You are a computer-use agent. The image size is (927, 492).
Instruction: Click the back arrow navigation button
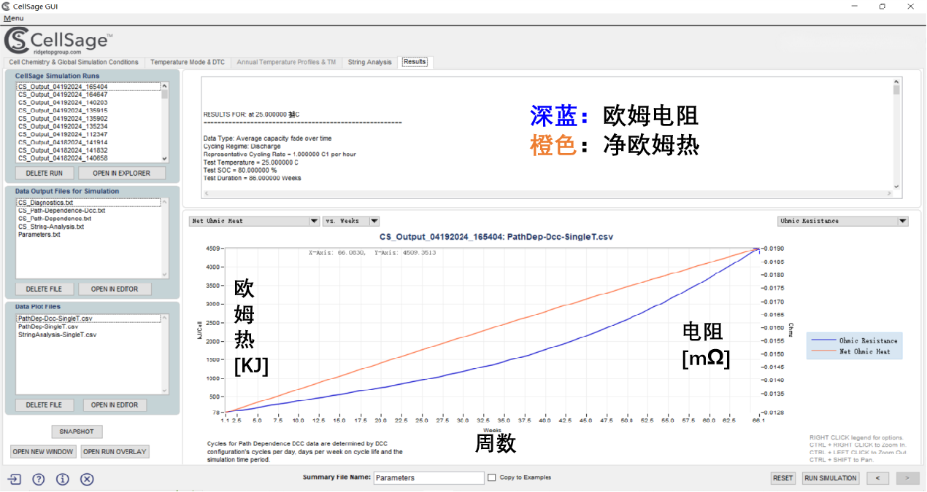pyautogui.click(x=877, y=478)
